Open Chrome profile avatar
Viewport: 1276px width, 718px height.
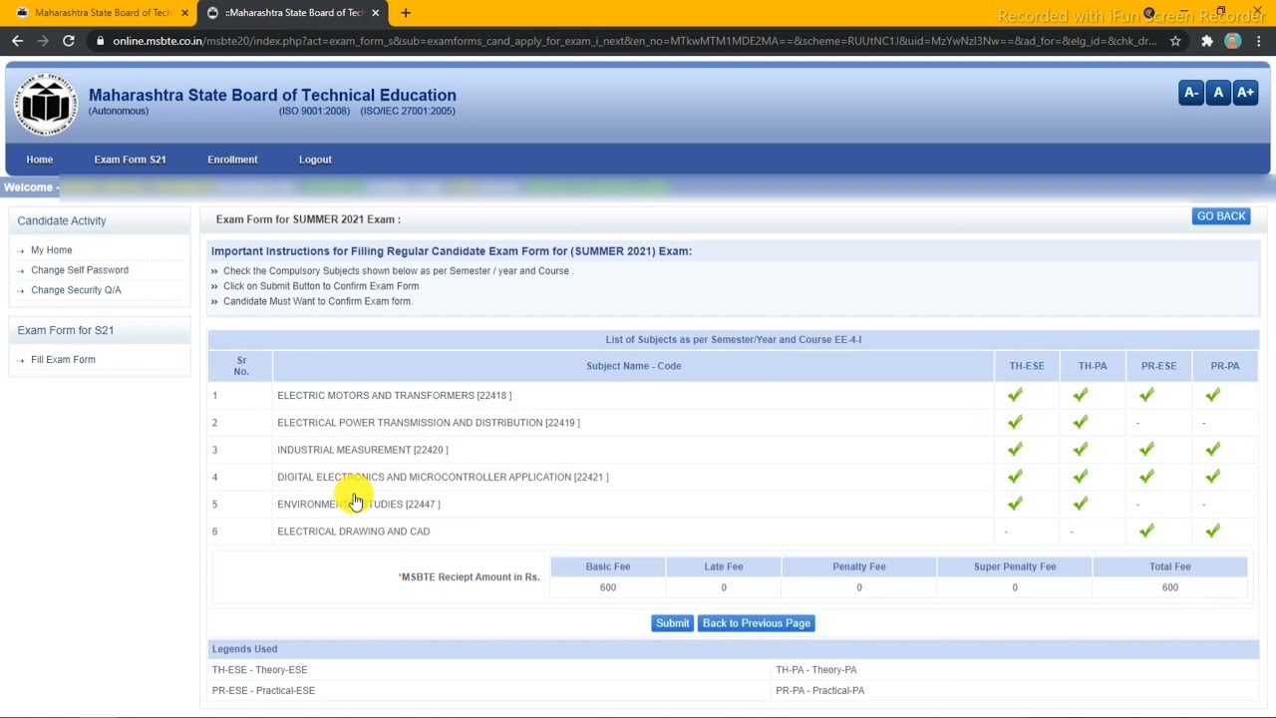(x=1233, y=41)
